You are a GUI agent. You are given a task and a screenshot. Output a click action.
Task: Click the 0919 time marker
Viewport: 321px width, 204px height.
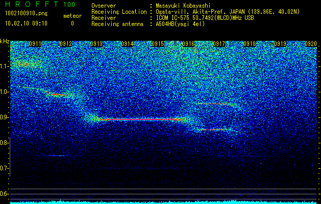pos(280,44)
